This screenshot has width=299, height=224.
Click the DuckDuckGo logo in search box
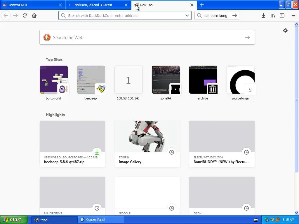point(47,37)
